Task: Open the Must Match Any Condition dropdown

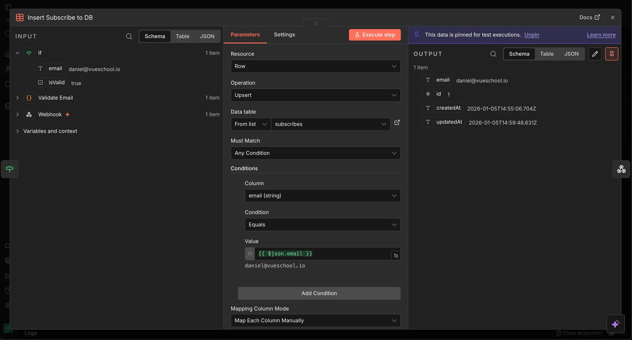Action: [x=315, y=153]
